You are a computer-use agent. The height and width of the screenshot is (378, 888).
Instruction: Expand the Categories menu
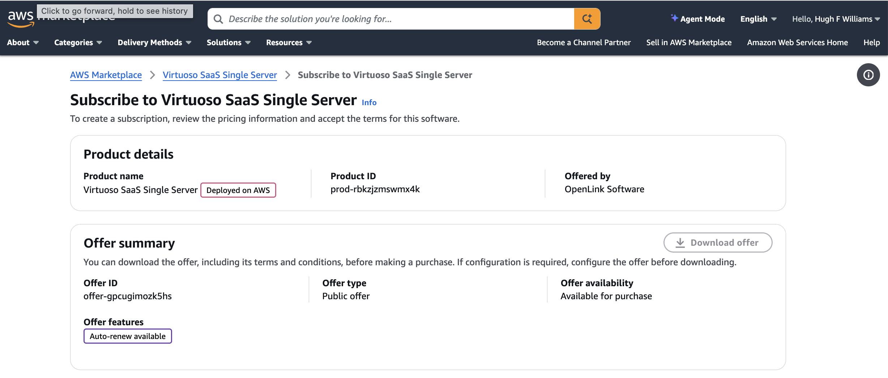(78, 42)
